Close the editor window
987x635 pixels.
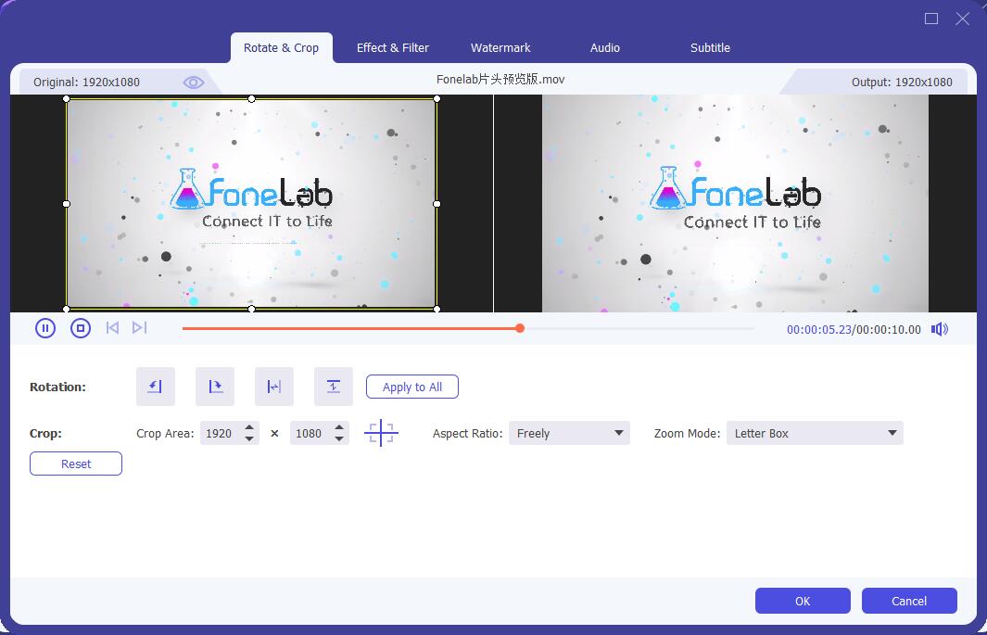point(963,19)
